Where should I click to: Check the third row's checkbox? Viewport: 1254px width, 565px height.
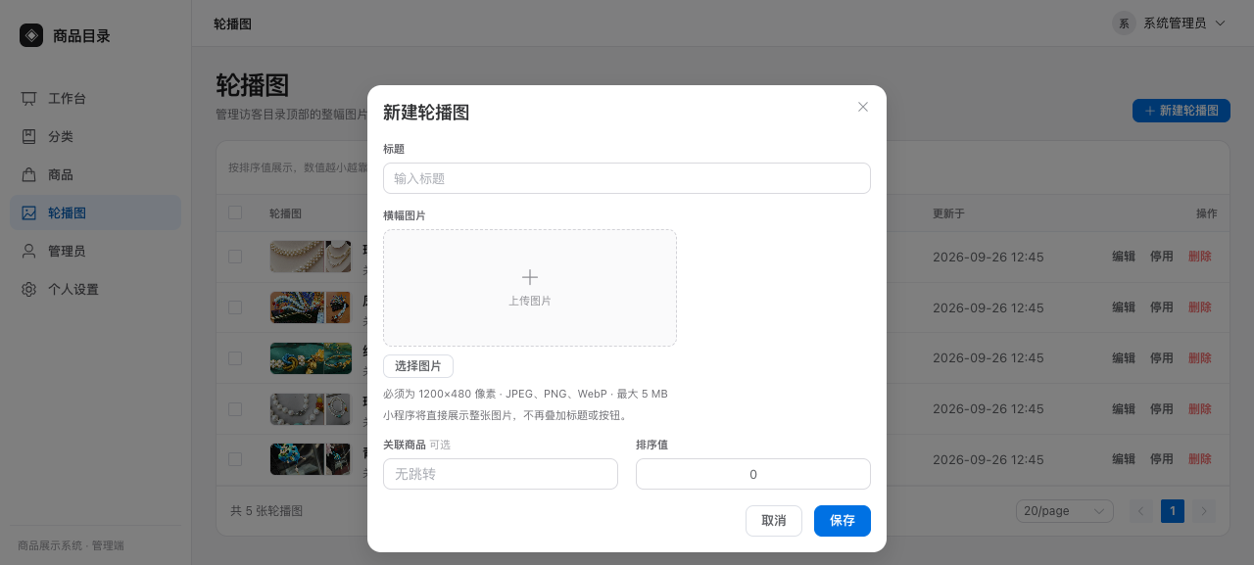click(x=235, y=357)
